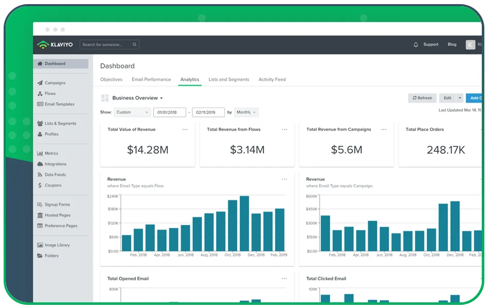Click the Lists & Segments people icon
489x308 pixels.
tap(40, 123)
